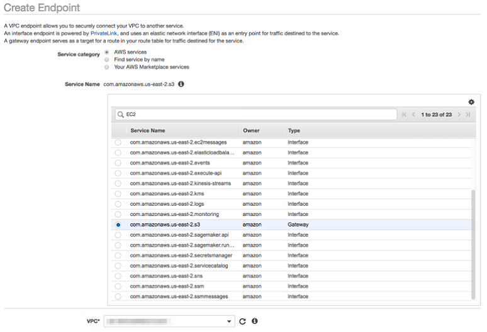This screenshot has width=487, height=332.
Task: Go to next page of services
Action: 459,115
